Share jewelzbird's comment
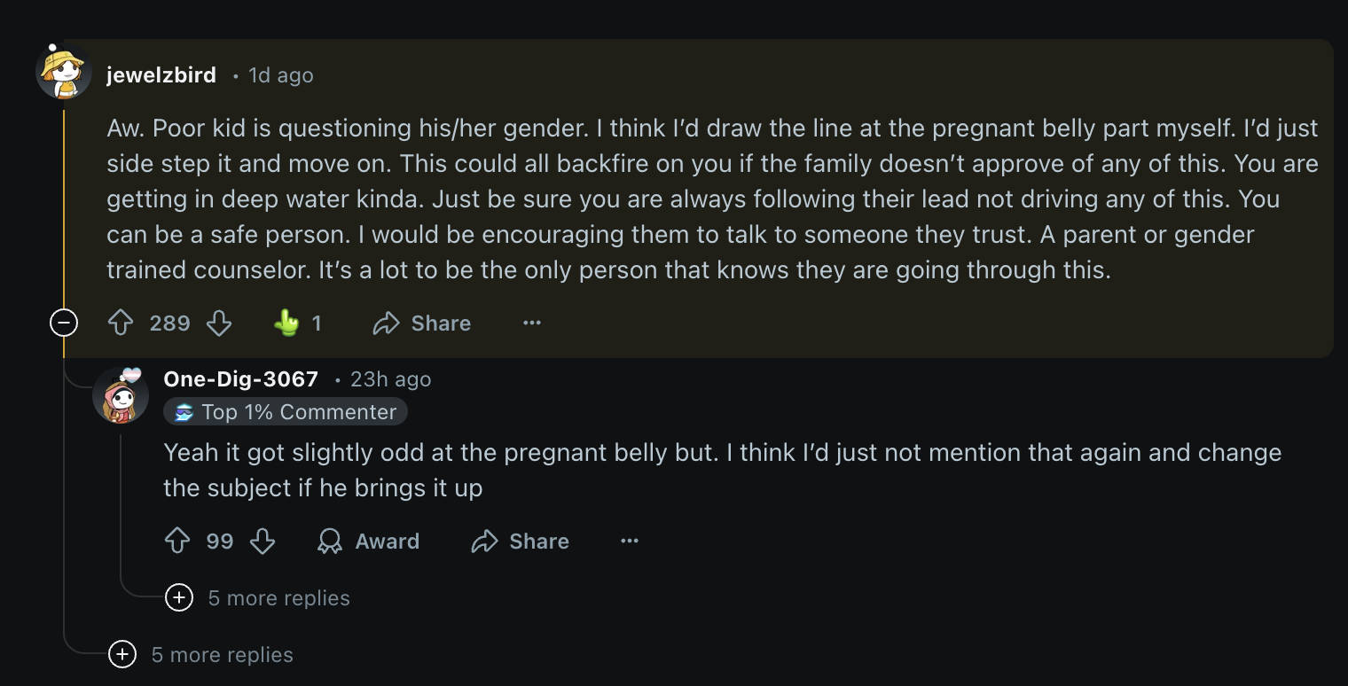The image size is (1348, 686). pos(422,324)
